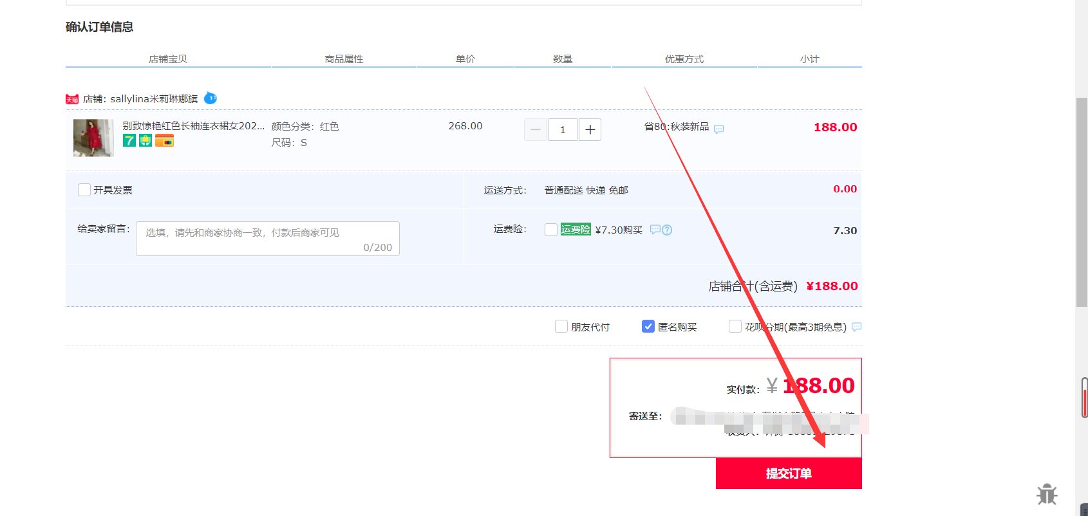This screenshot has width=1088, height=516.
Task: Click the page vertical scrollbar
Action: 1082,202
